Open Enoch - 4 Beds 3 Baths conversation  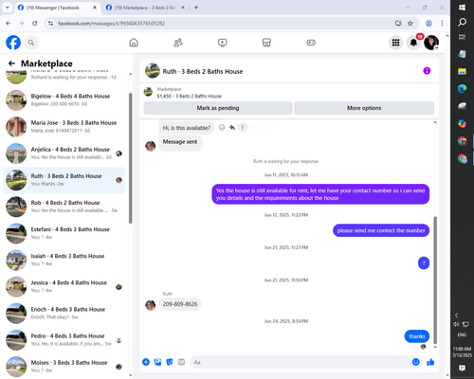coord(64,314)
